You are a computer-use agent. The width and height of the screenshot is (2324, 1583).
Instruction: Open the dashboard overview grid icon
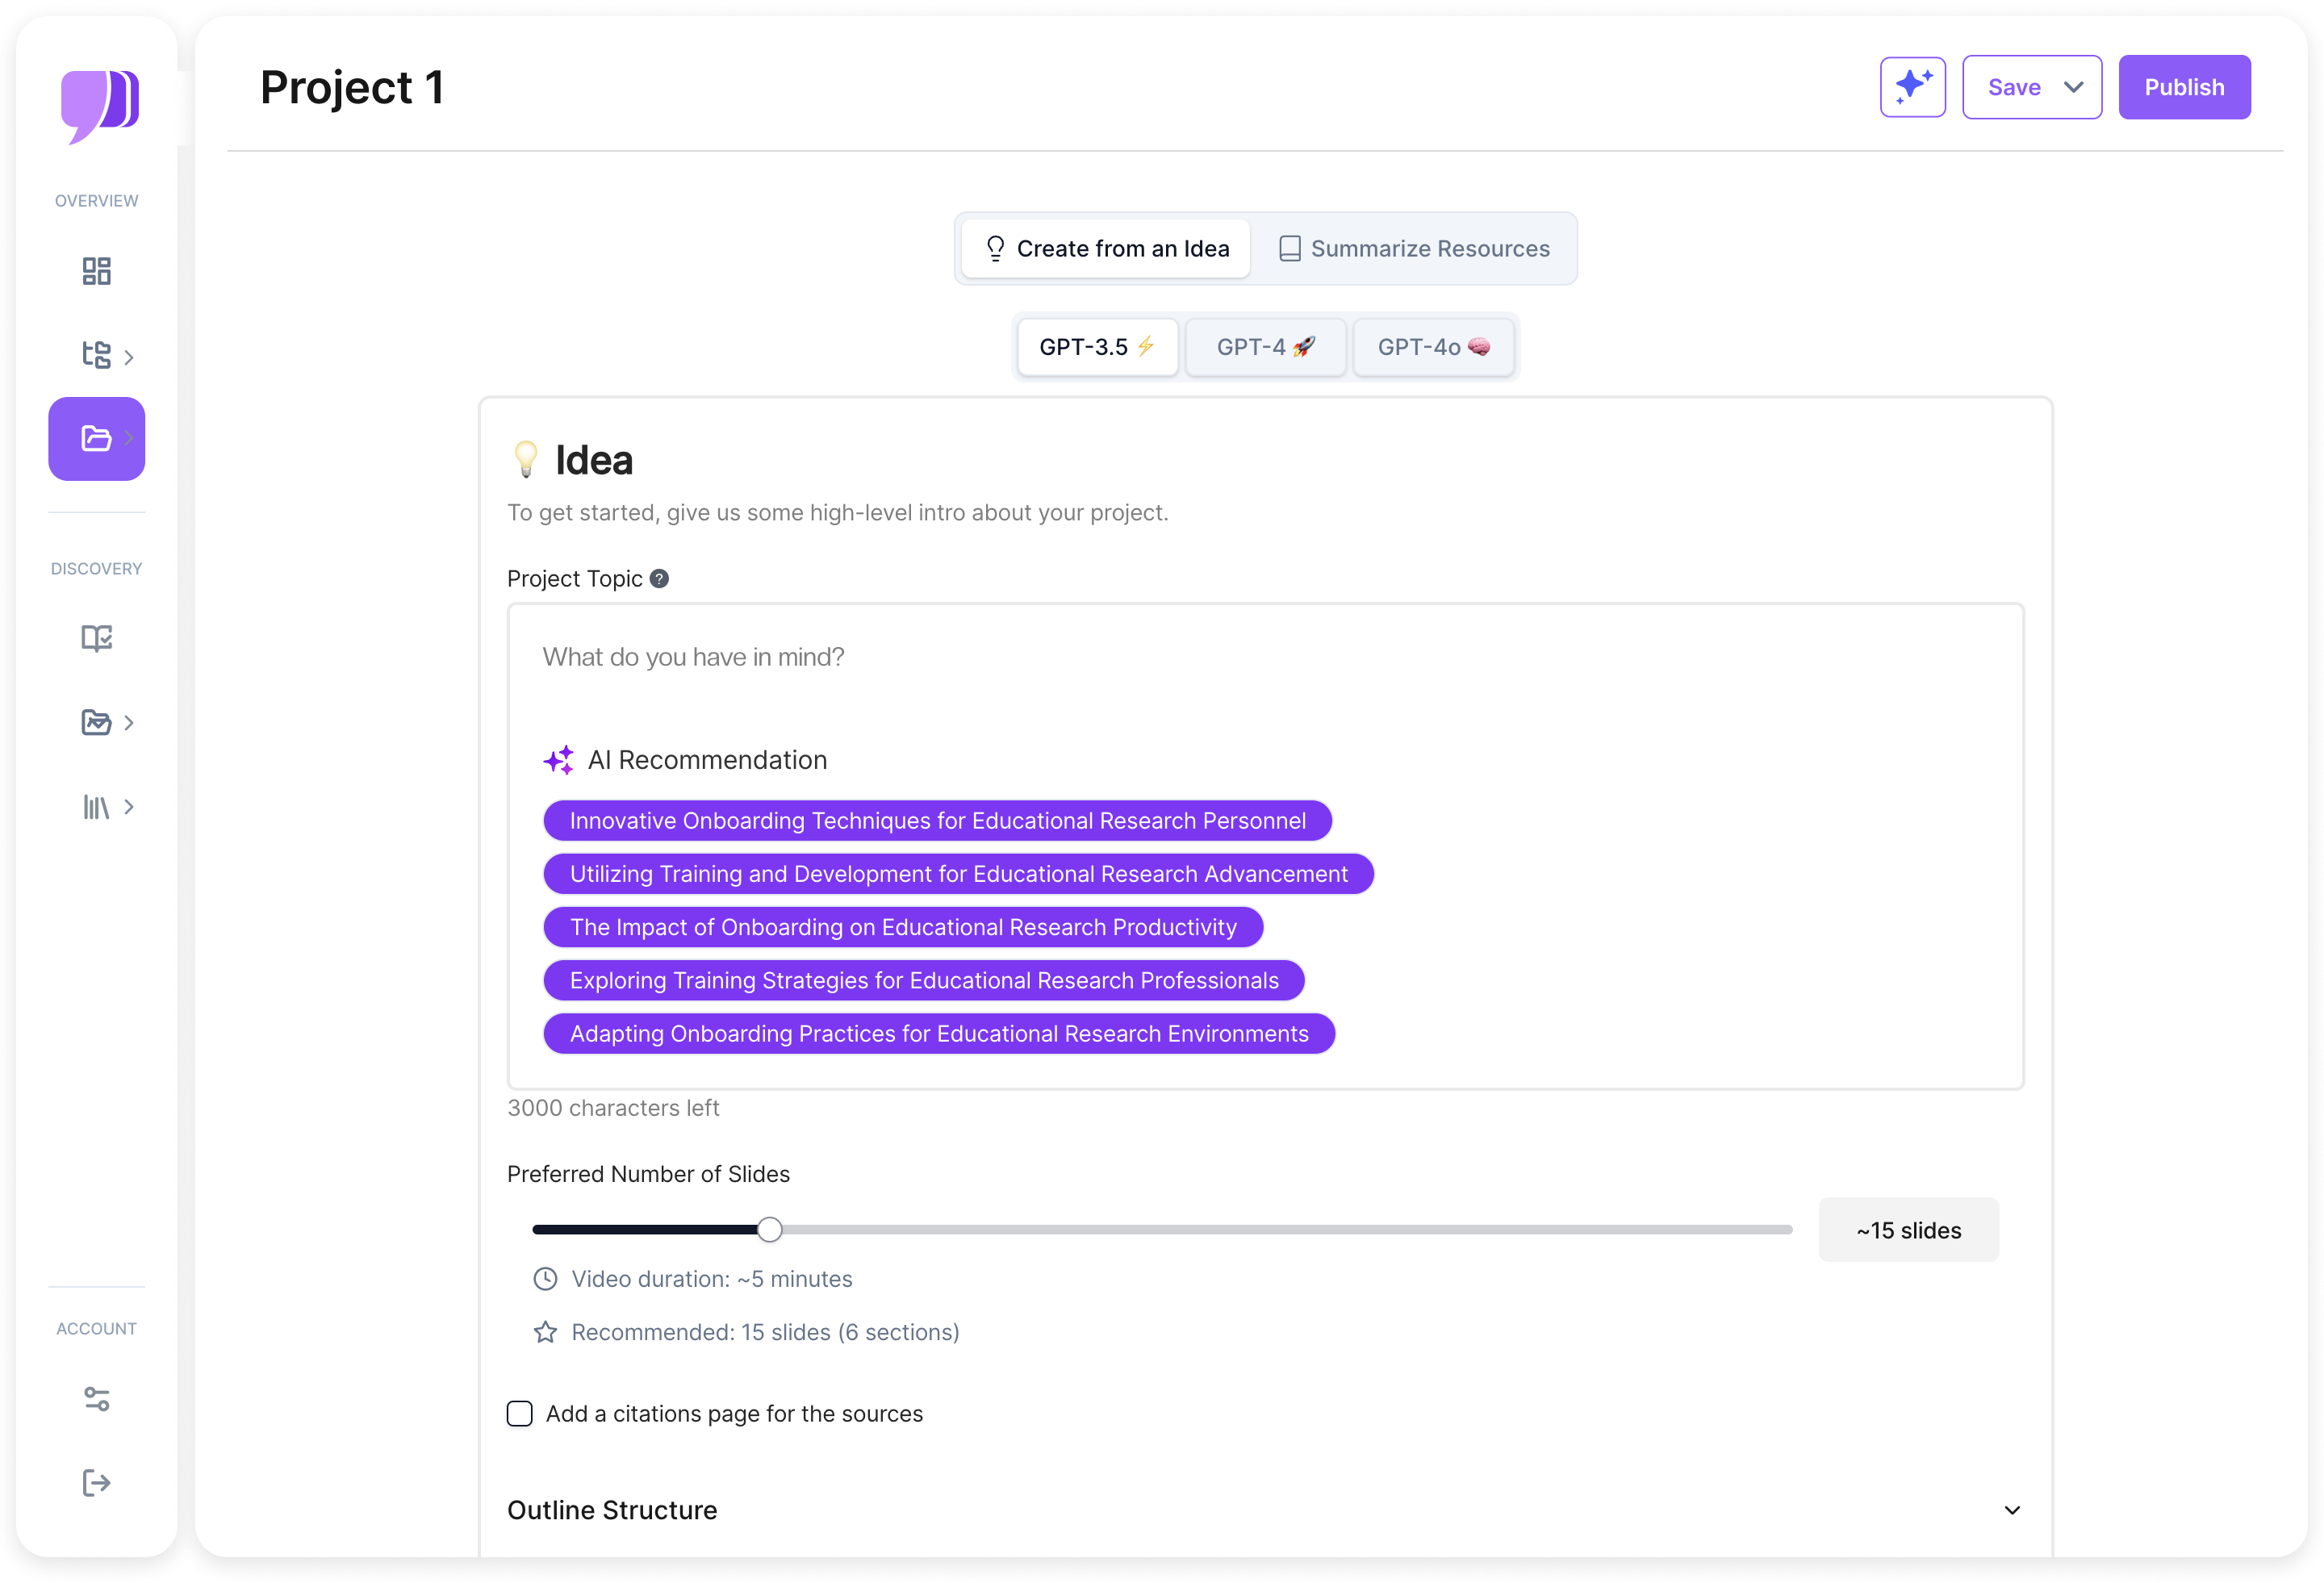(96, 271)
